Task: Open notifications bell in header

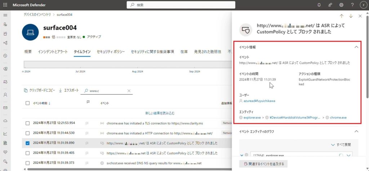Action: click(319, 5)
